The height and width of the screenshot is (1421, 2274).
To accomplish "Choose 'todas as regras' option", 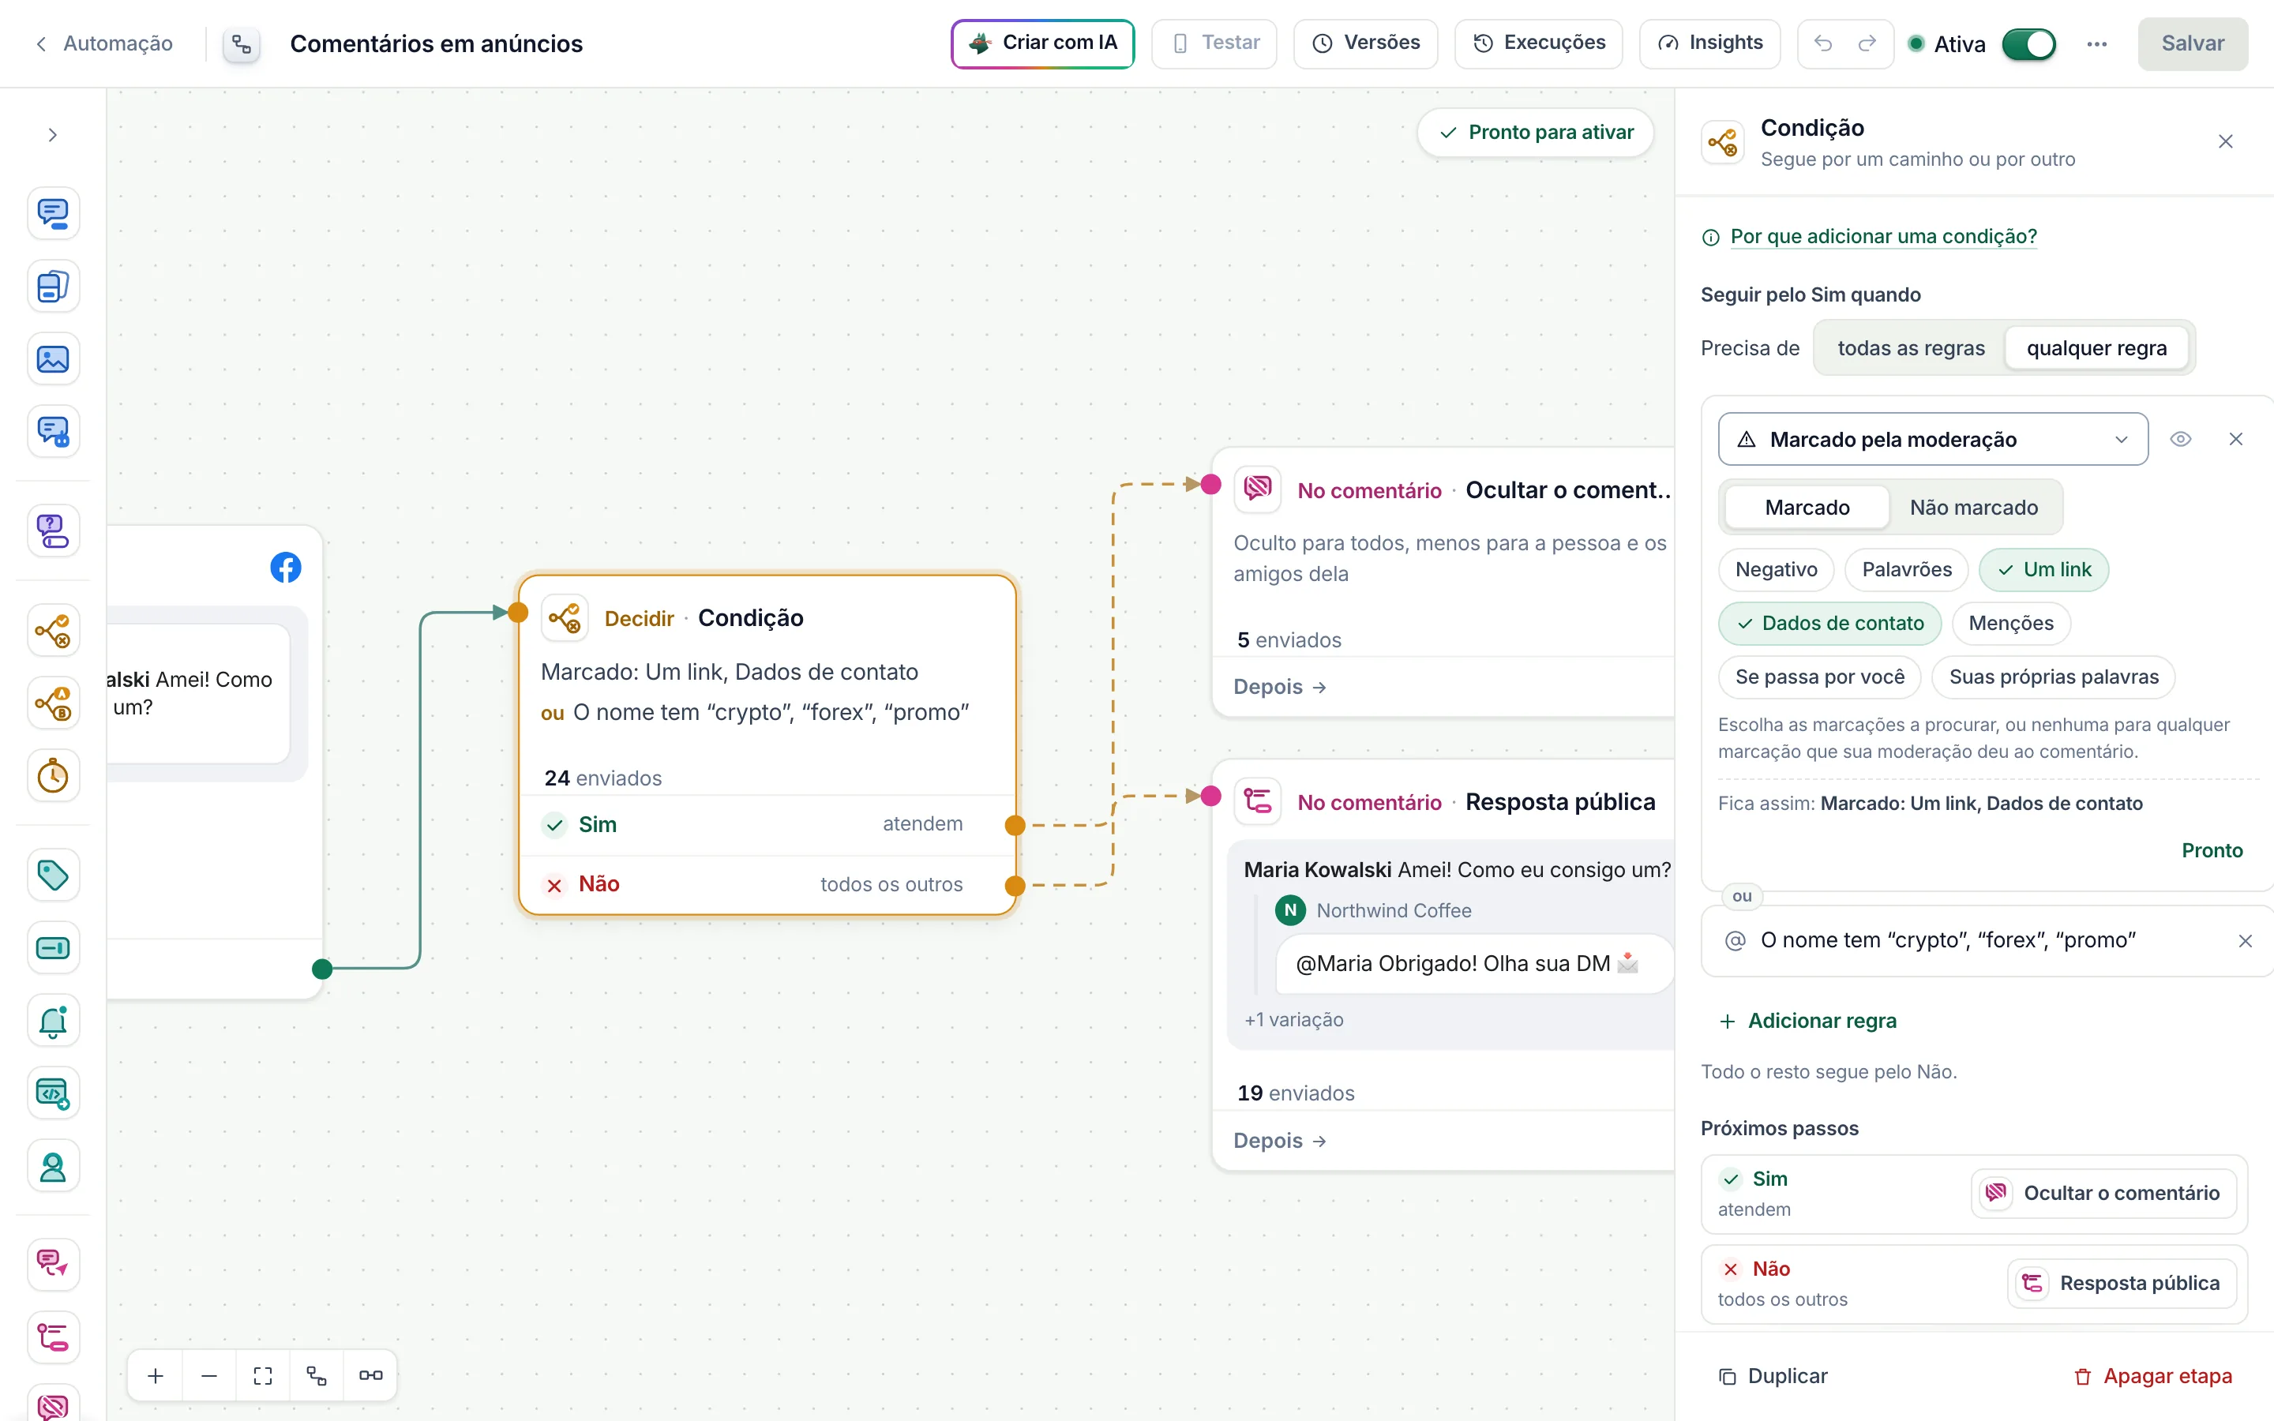I will [1912, 349].
